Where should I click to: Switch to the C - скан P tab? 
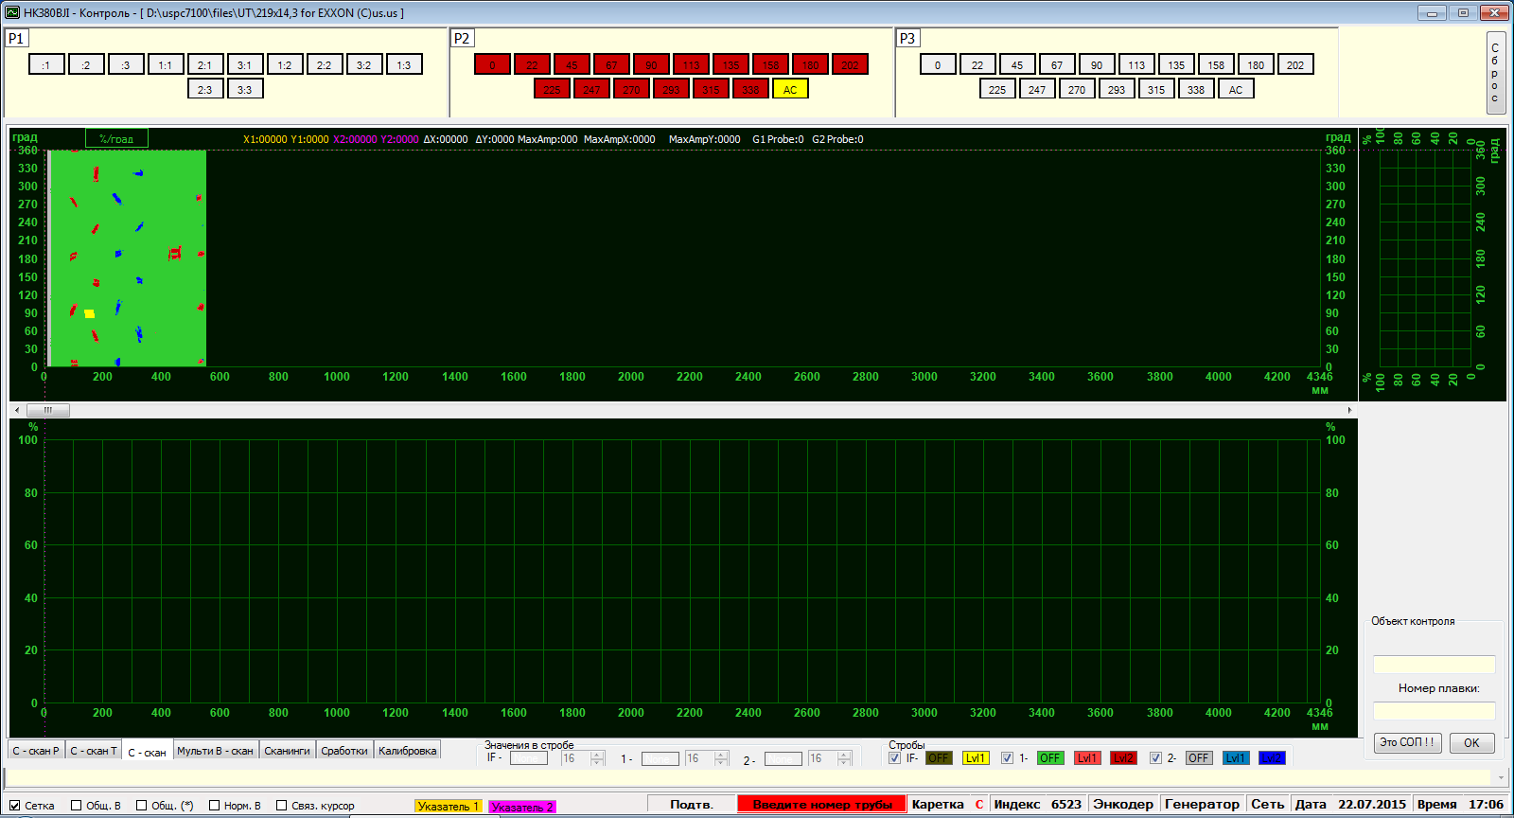coord(36,751)
